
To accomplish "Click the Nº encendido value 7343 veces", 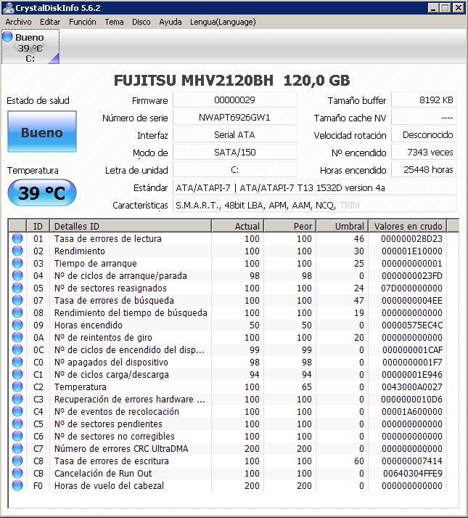I will (424, 153).
